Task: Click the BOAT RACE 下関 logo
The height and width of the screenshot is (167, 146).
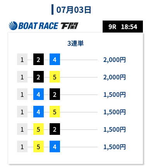Action: [43, 26]
